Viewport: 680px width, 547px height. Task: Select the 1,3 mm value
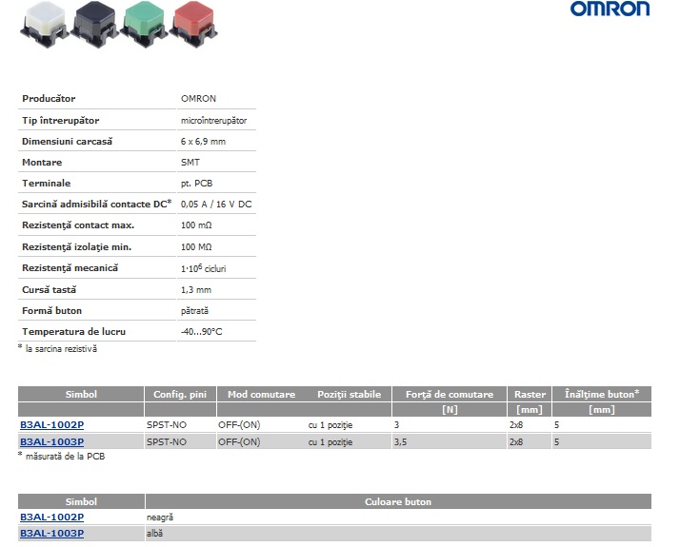click(196, 290)
